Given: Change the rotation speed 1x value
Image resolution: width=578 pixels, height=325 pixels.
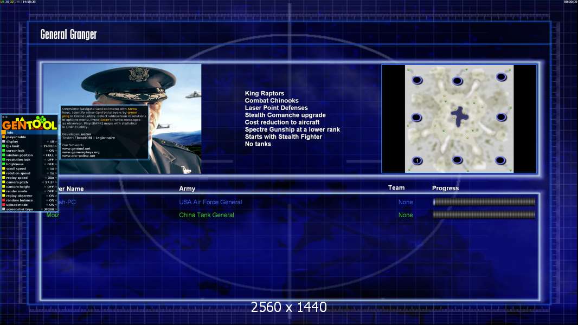Looking at the screenshot, I should tap(52, 173).
